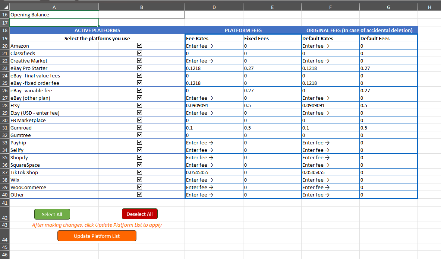Uncheck the Etsy checkbox

139,105
